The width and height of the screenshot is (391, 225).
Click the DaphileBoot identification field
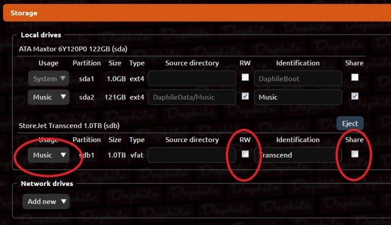point(298,79)
